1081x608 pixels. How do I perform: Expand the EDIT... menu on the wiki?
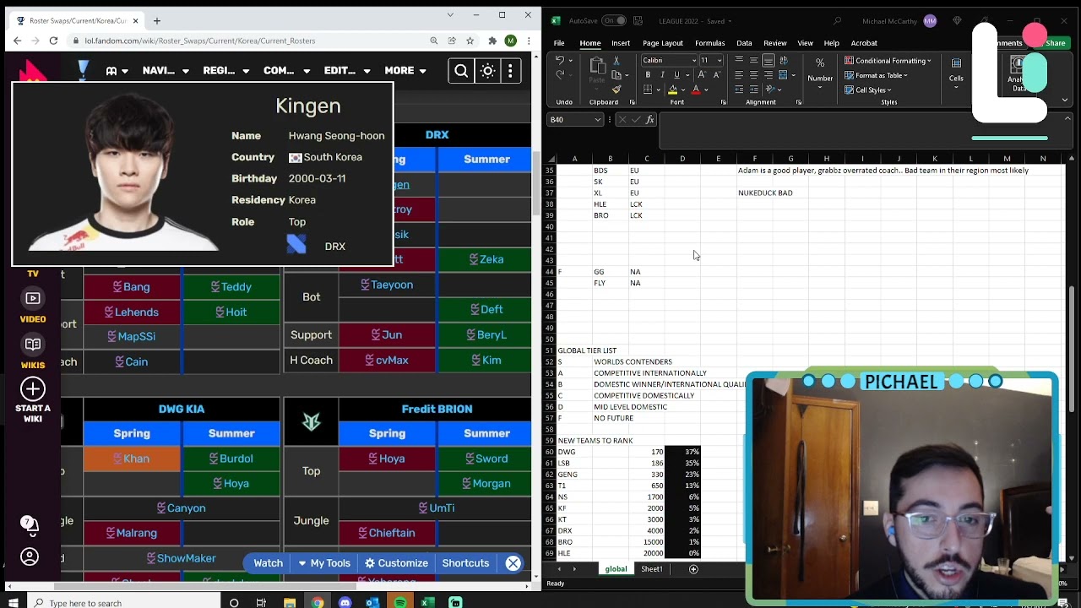click(346, 71)
